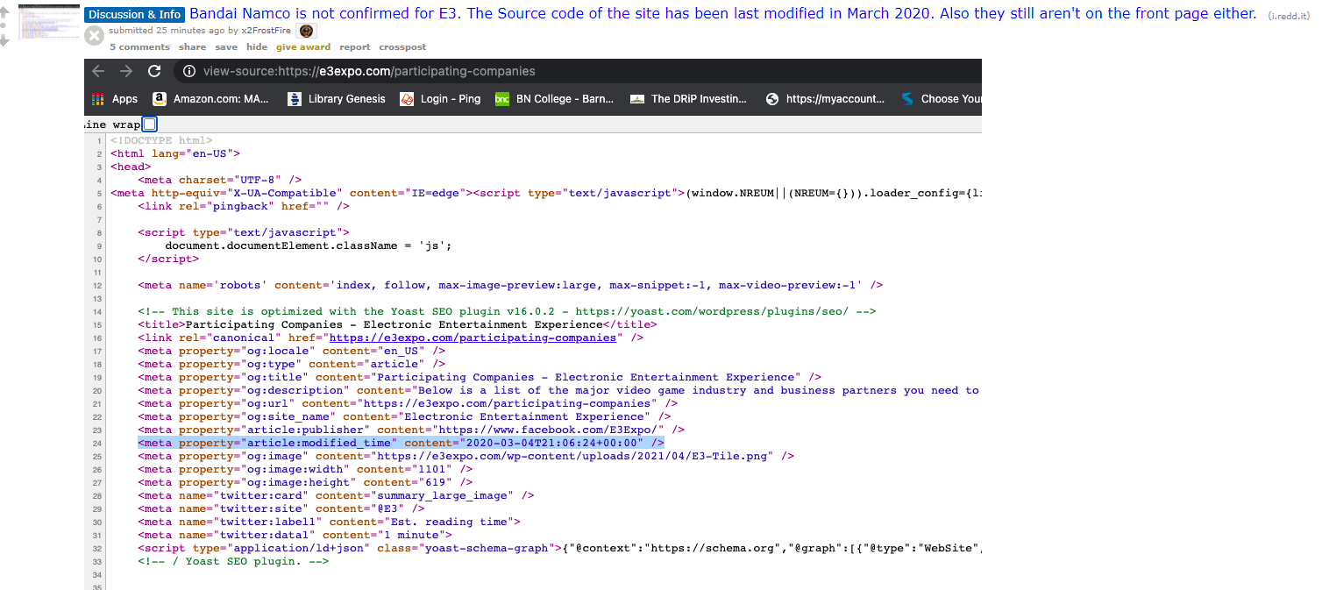Image resolution: width=1322 pixels, height=590 pixels.
Task: Open user x2FrostFire's profile
Action: (x=266, y=31)
